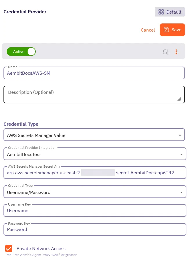Click the Name field containing AembitDocsAWS-SM
The image size is (189, 260).
(x=94, y=73)
